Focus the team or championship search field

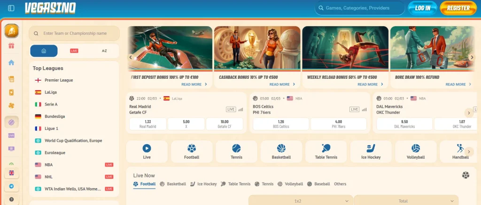coord(74,33)
